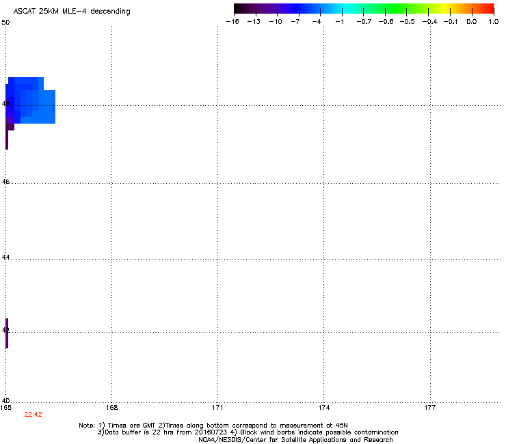Click the longitude label 165
The image size is (506, 444).
[x=5, y=408]
